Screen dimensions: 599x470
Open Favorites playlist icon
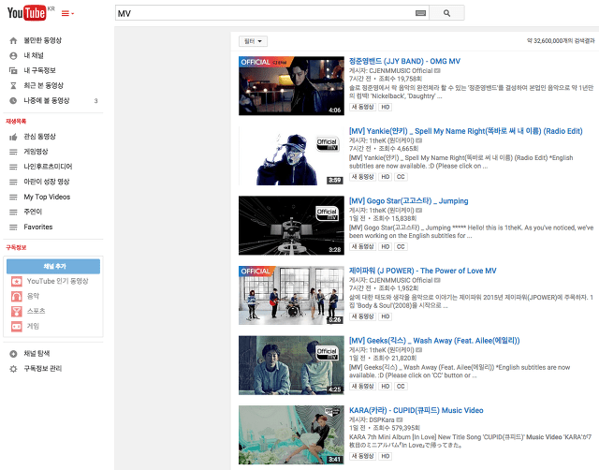(x=13, y=228)
